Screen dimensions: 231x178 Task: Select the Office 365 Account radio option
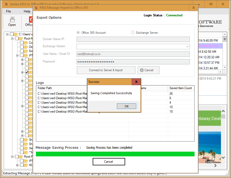coord(78,32)
